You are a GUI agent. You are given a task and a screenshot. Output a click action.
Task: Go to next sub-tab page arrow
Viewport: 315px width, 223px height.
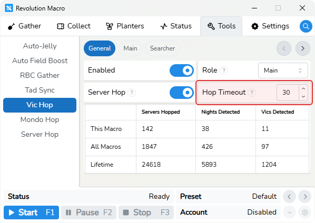point(303,48)
